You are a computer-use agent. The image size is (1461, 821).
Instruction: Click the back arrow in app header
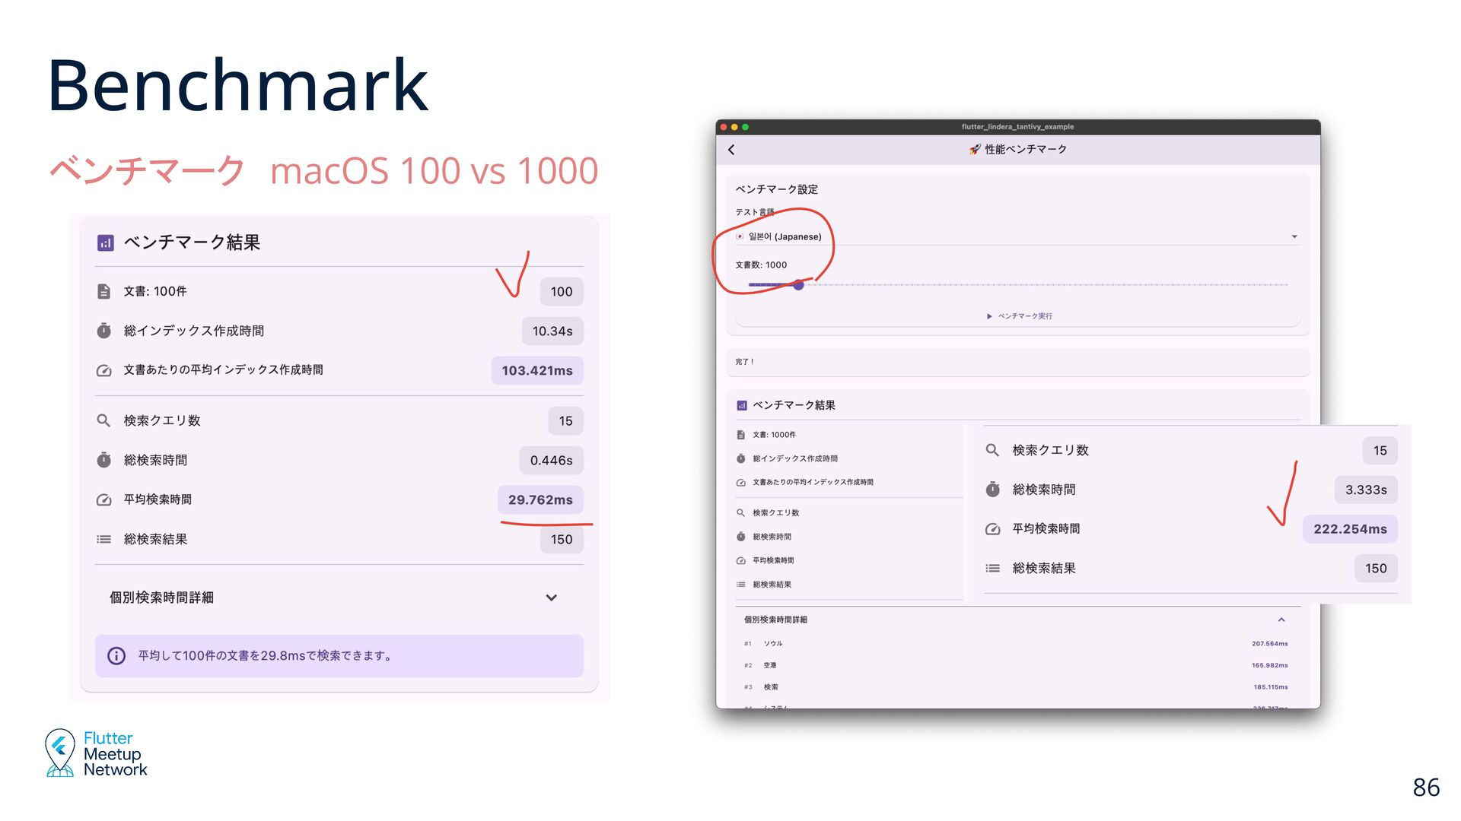(x=731, y=150)
